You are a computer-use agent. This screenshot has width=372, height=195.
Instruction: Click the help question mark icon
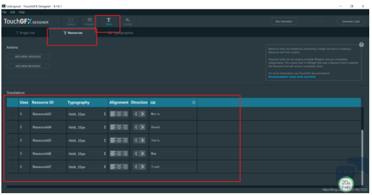pos(361,45)
